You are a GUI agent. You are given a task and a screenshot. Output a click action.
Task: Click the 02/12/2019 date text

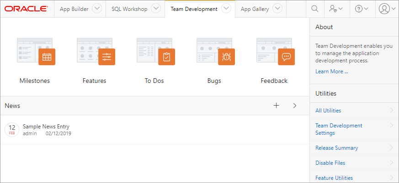58,133
